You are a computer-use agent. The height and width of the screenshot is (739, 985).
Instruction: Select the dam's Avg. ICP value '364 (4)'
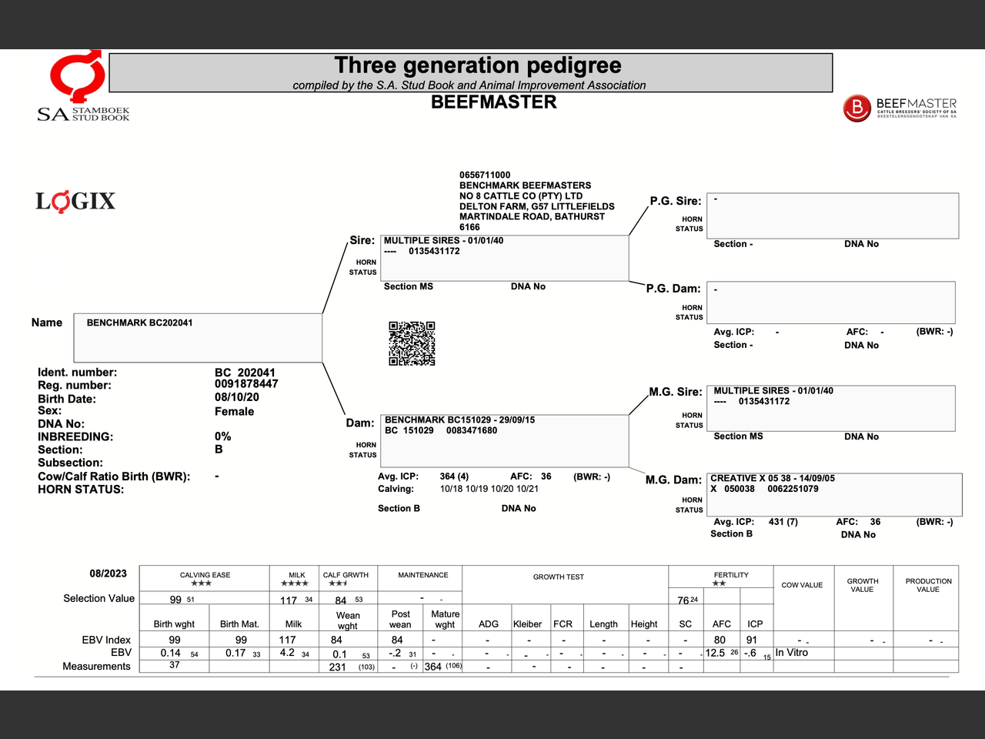[x=454, y=477]
